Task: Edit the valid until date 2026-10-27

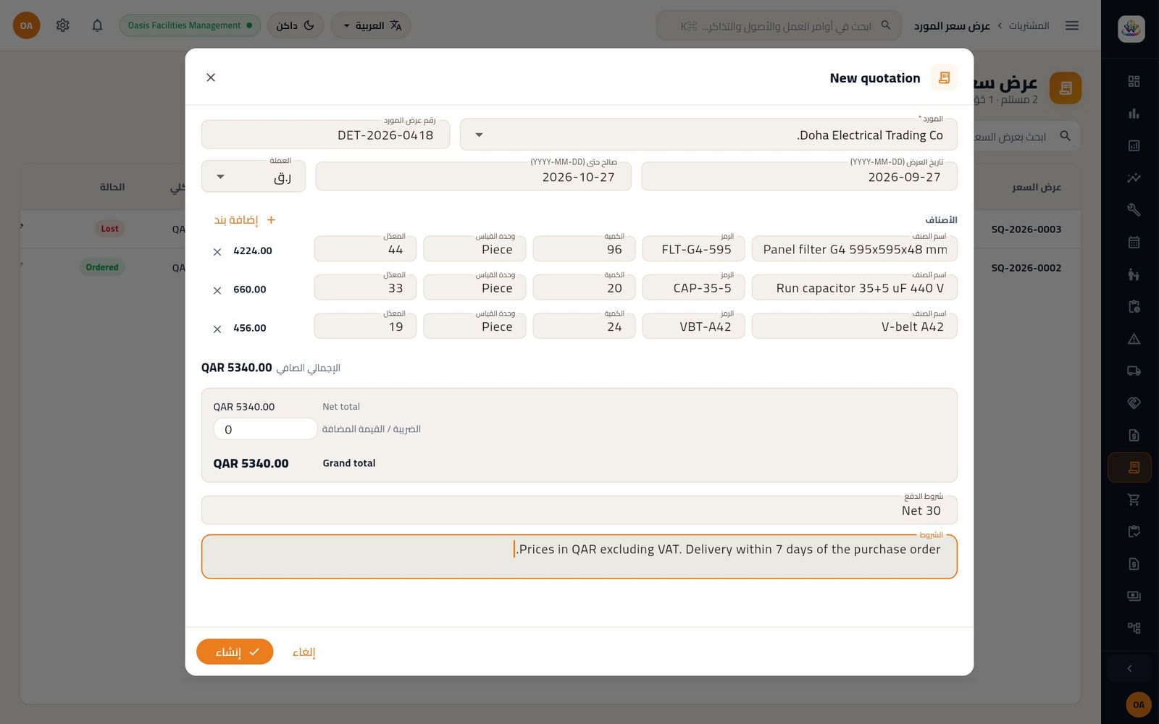Action: tap(474, 177)
